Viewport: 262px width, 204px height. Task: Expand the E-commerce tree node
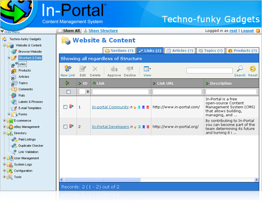(x=4, y=121)
